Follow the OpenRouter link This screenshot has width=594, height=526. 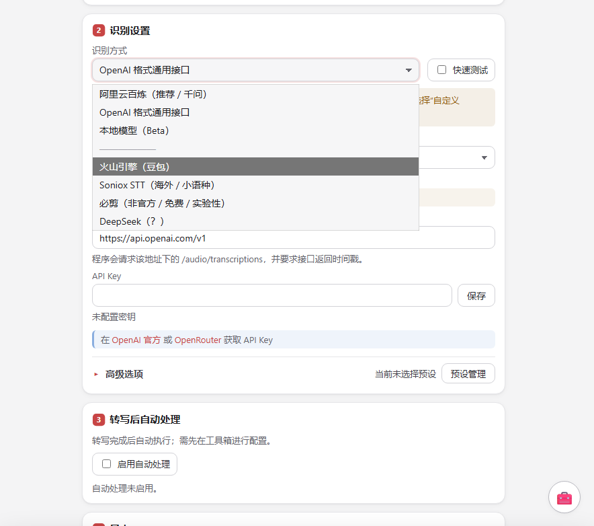click(198, 340)
